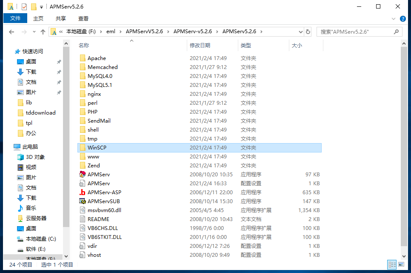The height and width of the screenshot is (273, 411).
Task: Open the 查看 ribbon tab
Action: (x=83, y=19)
